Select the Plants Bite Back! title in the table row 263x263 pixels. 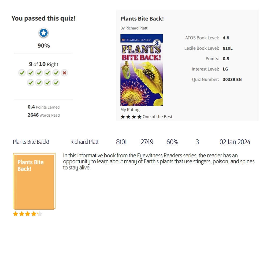31,142
